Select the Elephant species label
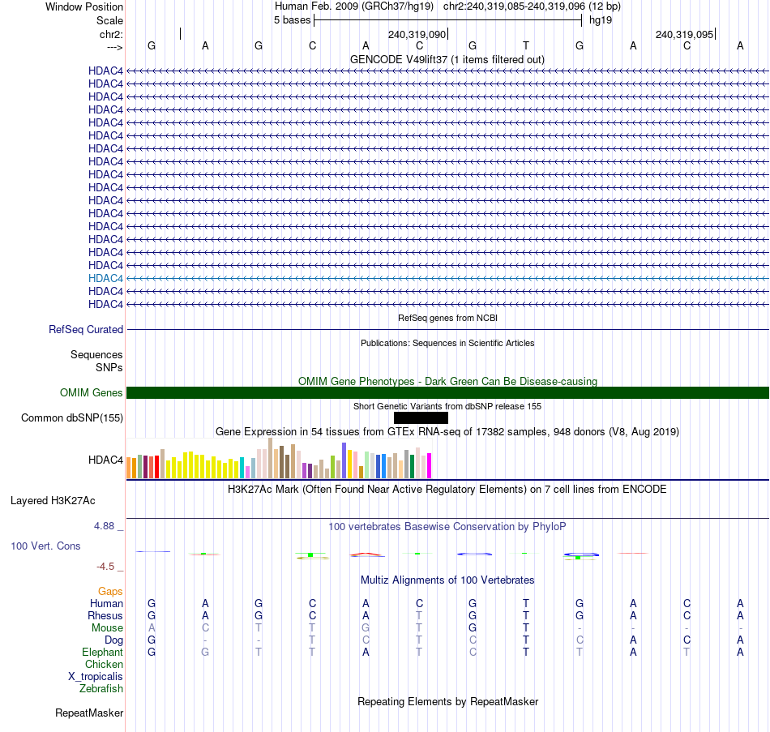This screenshot has width=770, height=732. pos(103,652)
